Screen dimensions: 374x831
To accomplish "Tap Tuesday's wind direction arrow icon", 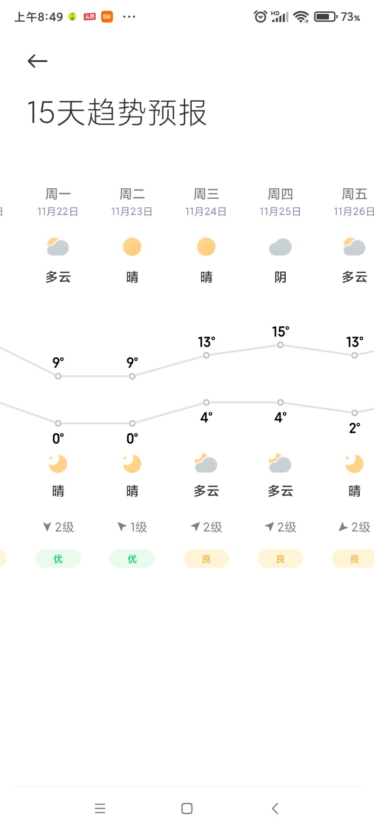I will point(122,526).
